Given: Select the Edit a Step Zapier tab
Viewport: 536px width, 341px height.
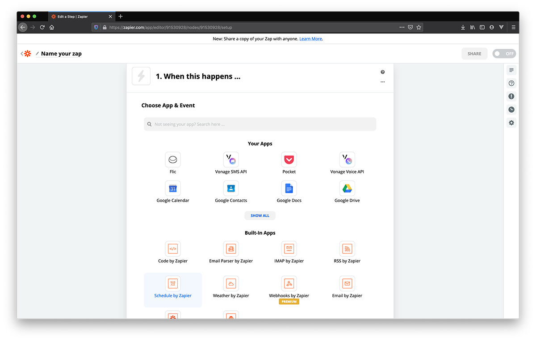Looking at the screenshot, I should pyautogui.click(x=82, y=17).
